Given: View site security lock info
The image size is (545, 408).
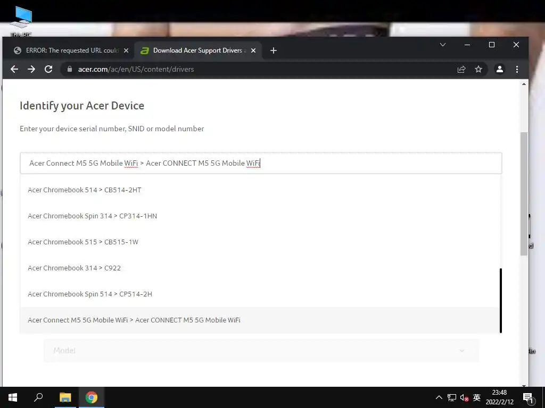Looking at the screenshot, I should (x=70, y=69).
